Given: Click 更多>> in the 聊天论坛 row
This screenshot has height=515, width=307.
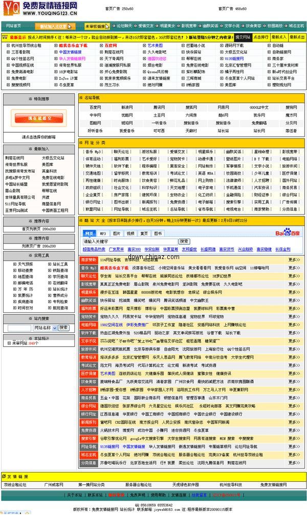Looking at the screenshot, I should [x=294, y=276].
